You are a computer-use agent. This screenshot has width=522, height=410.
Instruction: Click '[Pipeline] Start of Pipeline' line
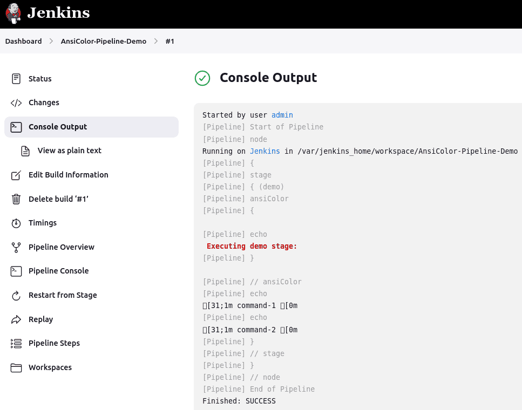coord(263,127)
